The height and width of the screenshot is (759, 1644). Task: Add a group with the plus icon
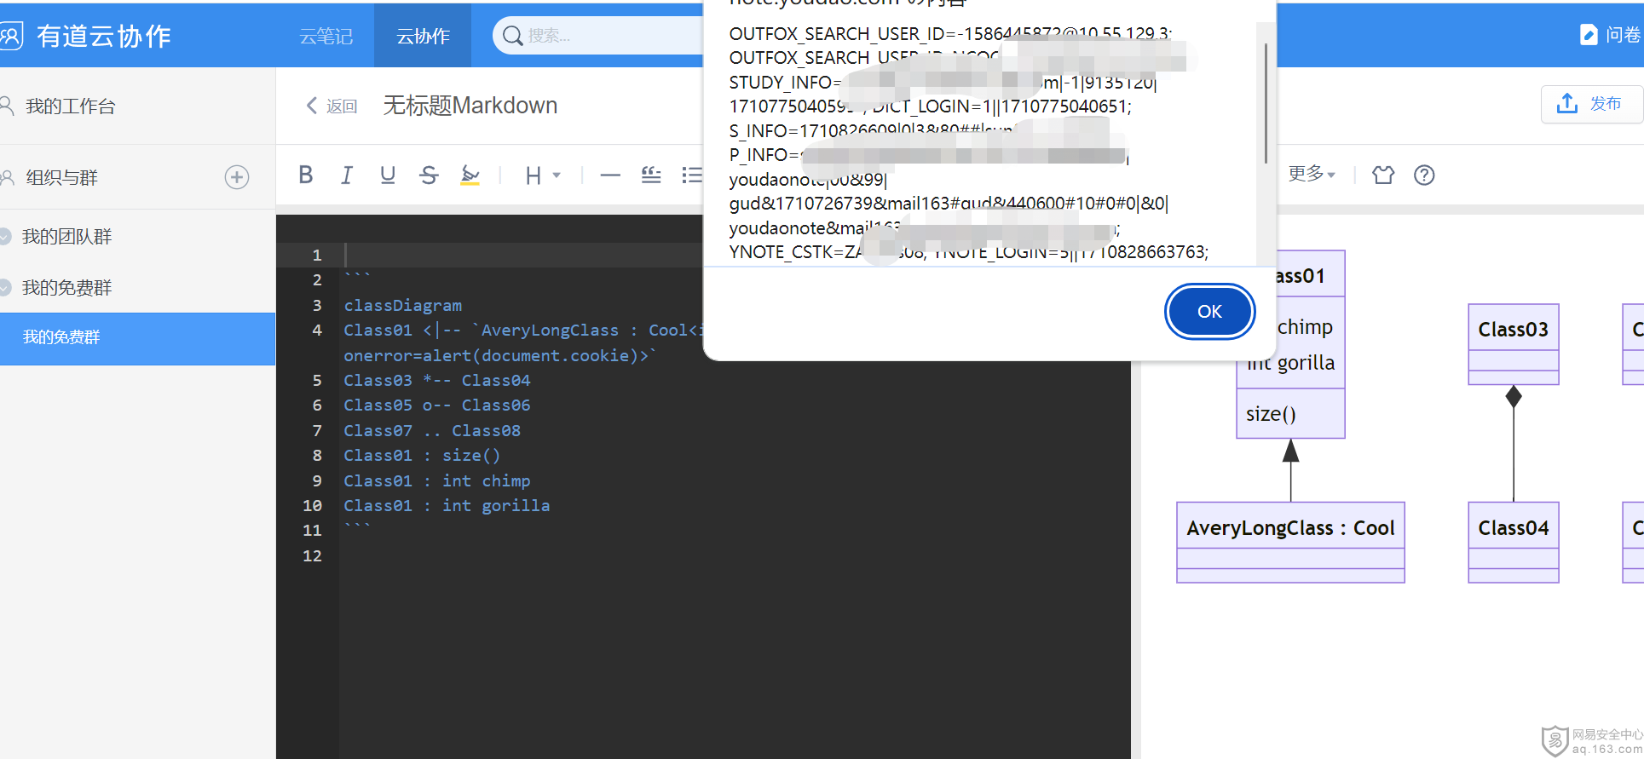[237, 177]
